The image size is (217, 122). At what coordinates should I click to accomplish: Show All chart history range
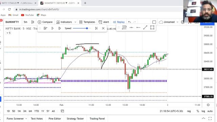pyautogui.click(x=53, y=111)
